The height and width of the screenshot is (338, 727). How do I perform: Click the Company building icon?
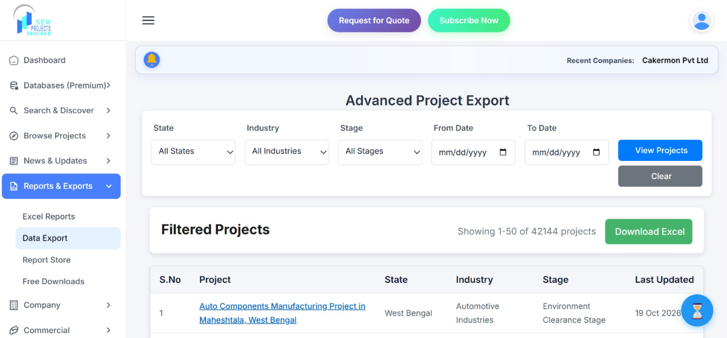[x=14, y=305]
